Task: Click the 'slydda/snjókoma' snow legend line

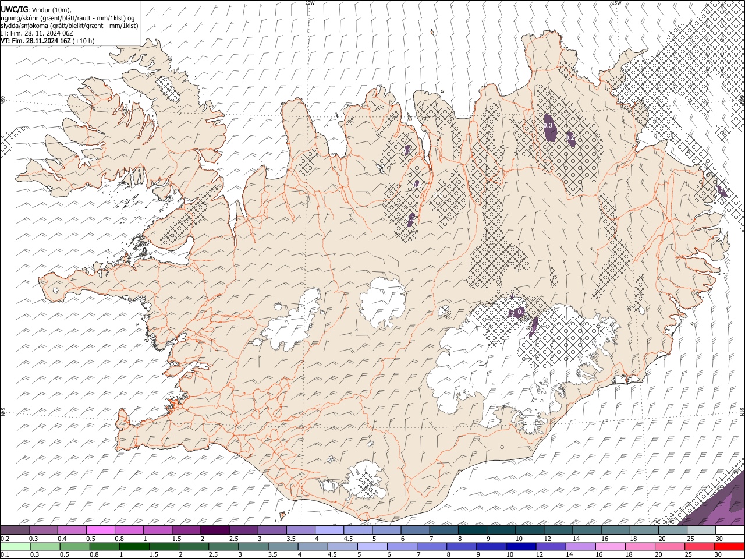Action: [69, 26]
